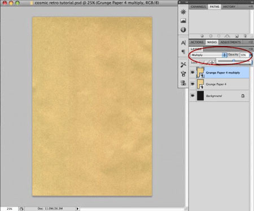This screenshot has width=254, height=211.
Task: Click the Opacity percentage field
Action: click(244, 55)
